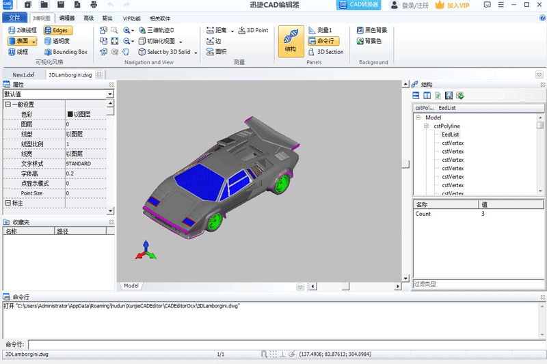Click the save structure icon
Viewport: 547px width, 364px height.
pos(449,96)
